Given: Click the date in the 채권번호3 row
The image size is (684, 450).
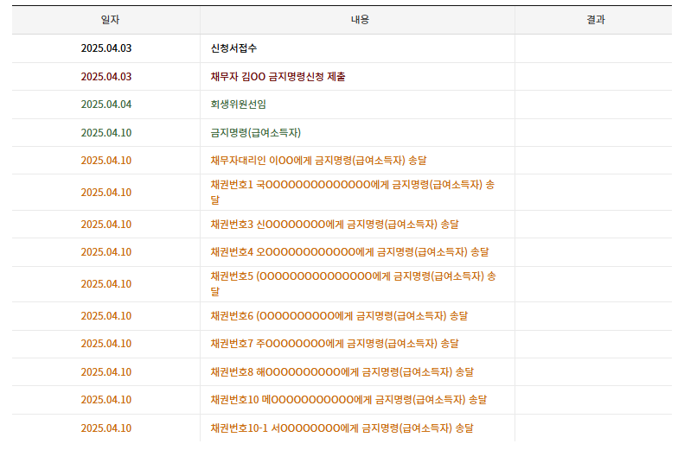Looking at the screenshot, I should click(106, 225).
